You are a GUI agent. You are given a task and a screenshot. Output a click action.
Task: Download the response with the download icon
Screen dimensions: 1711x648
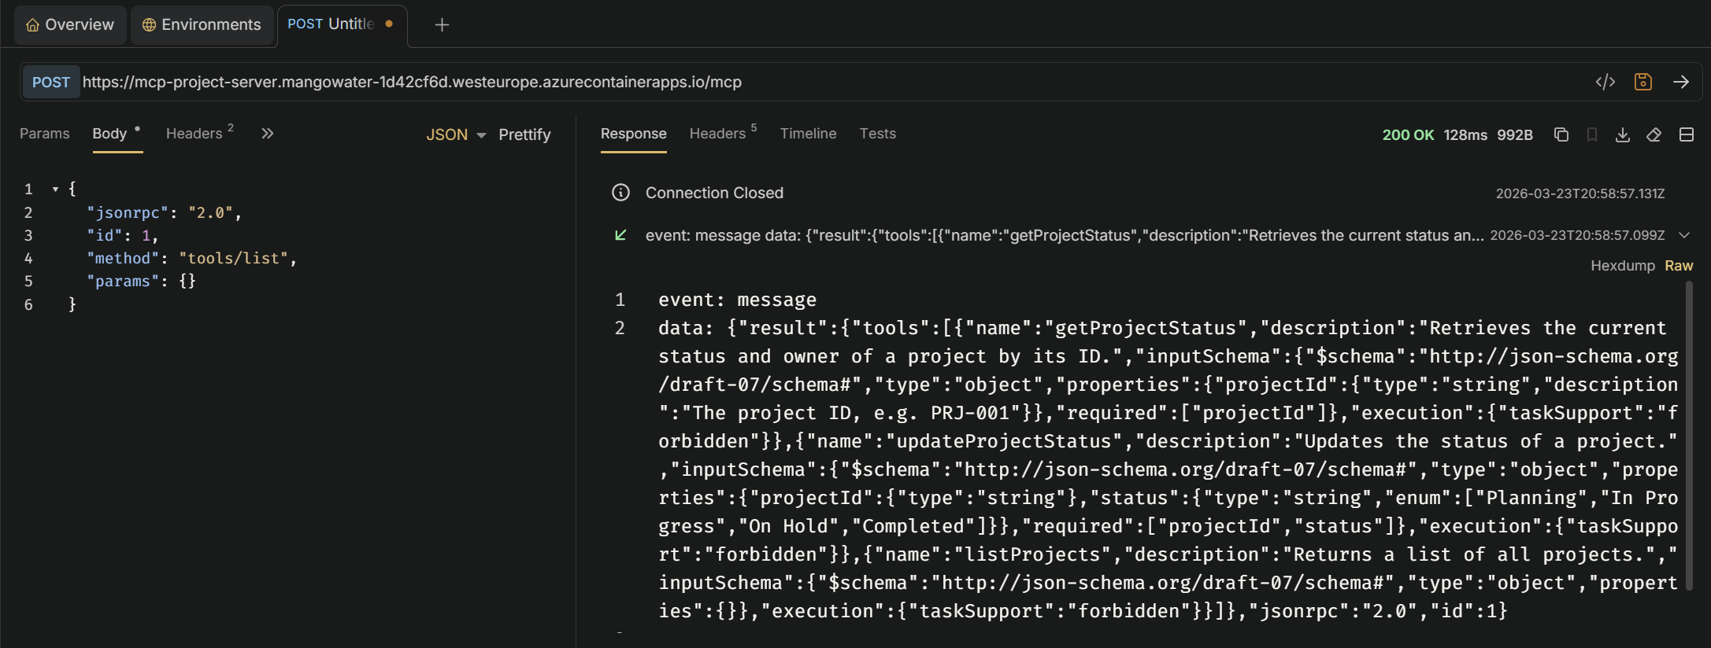pyautogui.click(x=1623, y=134)
